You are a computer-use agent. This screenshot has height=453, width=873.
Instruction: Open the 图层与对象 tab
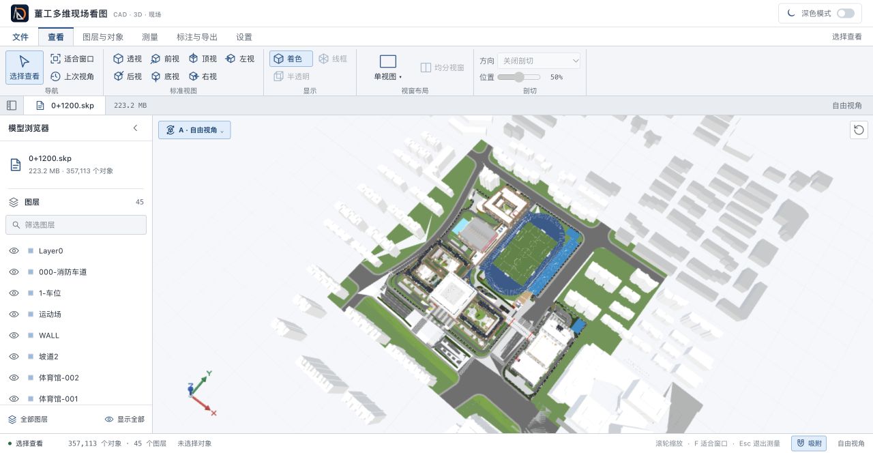pyautogui.click(x=103, y=37)
